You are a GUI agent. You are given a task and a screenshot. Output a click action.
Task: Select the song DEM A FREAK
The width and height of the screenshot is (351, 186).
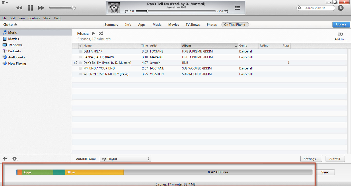[x=93, y=51]
